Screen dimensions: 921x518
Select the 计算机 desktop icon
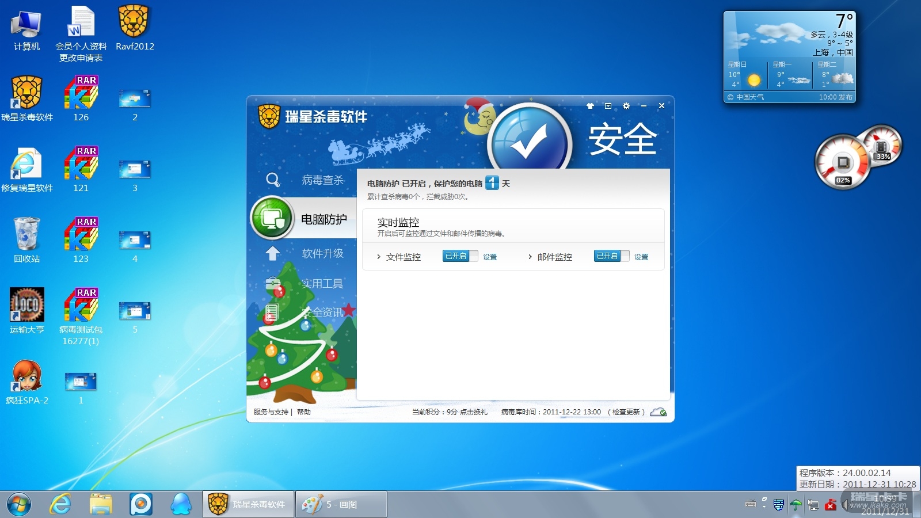click(x=26, y=30)
